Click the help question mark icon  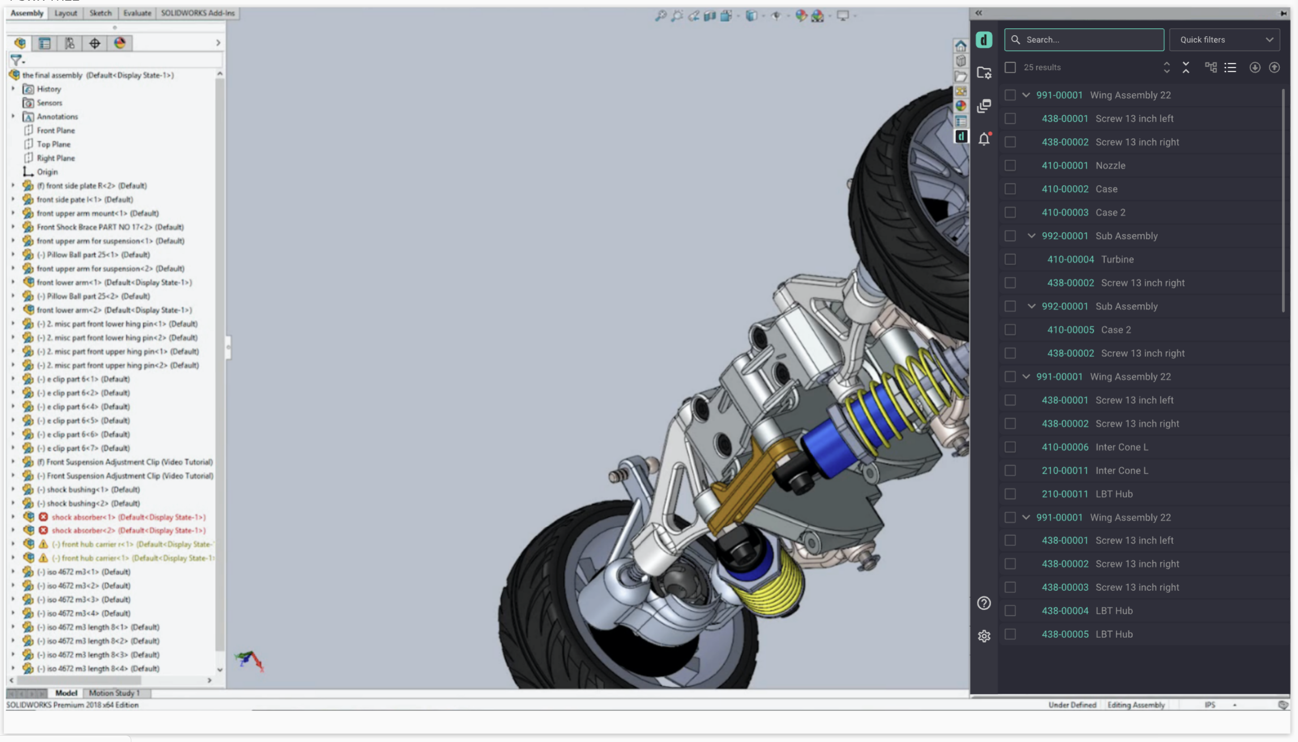[x=984, y=603]
